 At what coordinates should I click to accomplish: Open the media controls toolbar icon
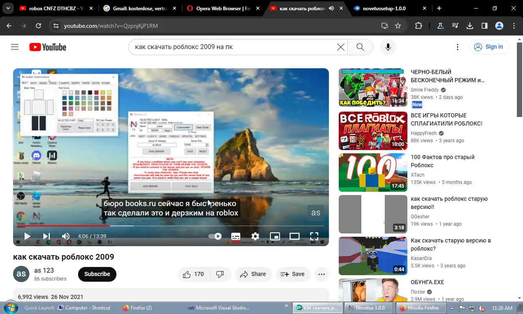[455, 26]
